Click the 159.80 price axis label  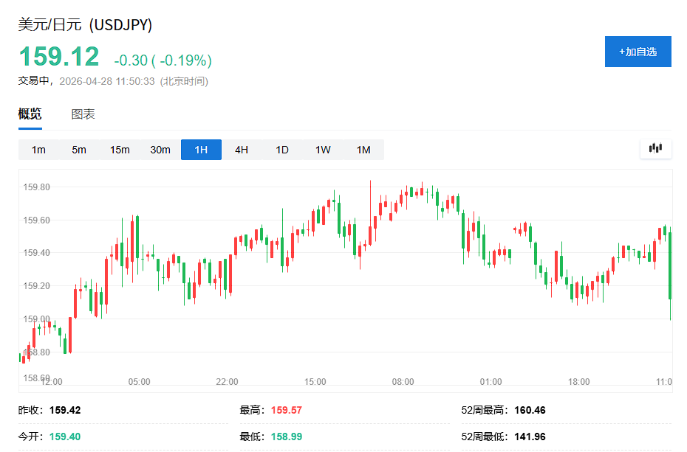point(37,187)
